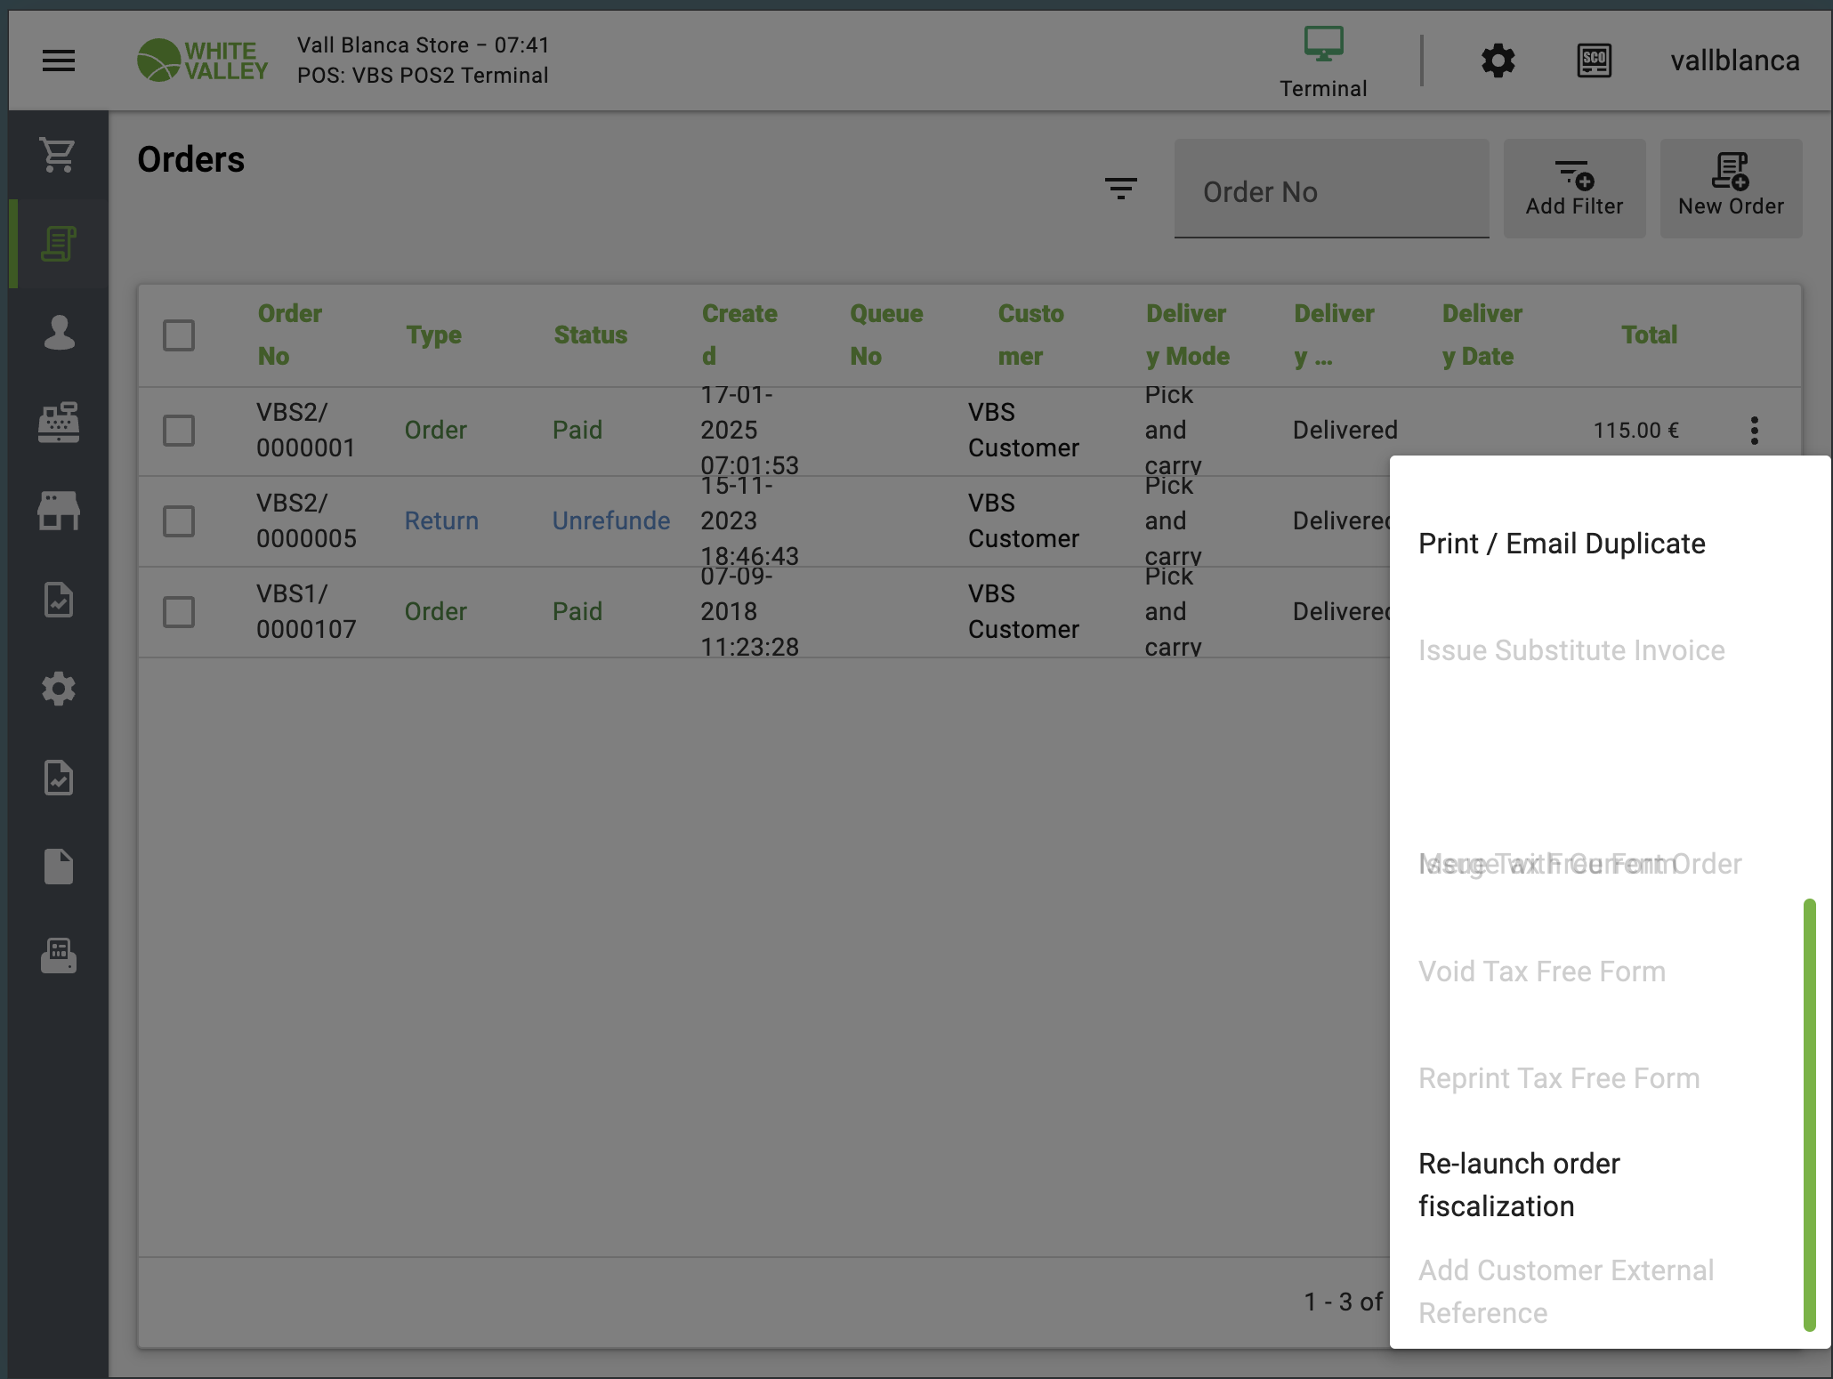Expand the filter list icon
Screen dimensions: 1833x1379
click(1120, 188)
